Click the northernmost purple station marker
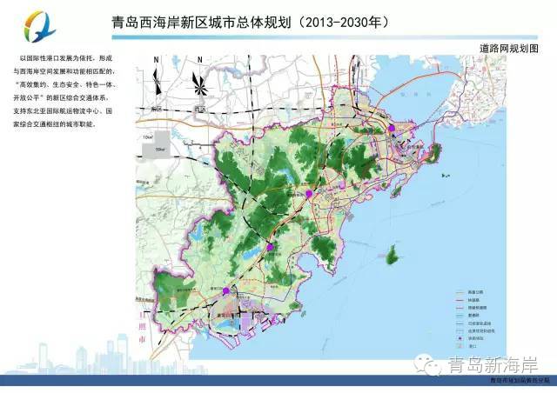557x393 pixels. [393, 128]
